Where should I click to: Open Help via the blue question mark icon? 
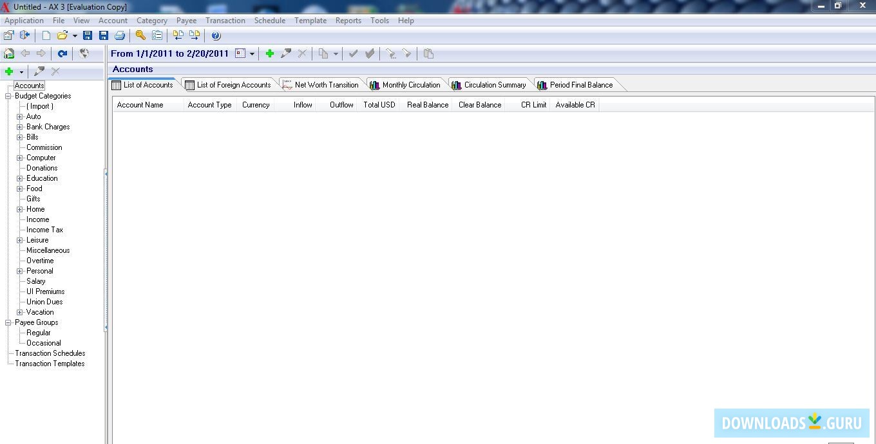tap(215, 35)
